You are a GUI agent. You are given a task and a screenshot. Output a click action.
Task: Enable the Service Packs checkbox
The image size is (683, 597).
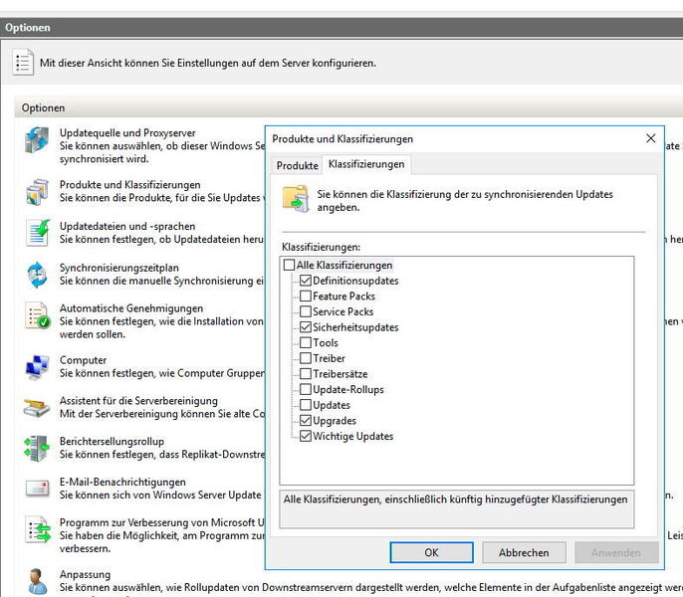coord(306,311)
